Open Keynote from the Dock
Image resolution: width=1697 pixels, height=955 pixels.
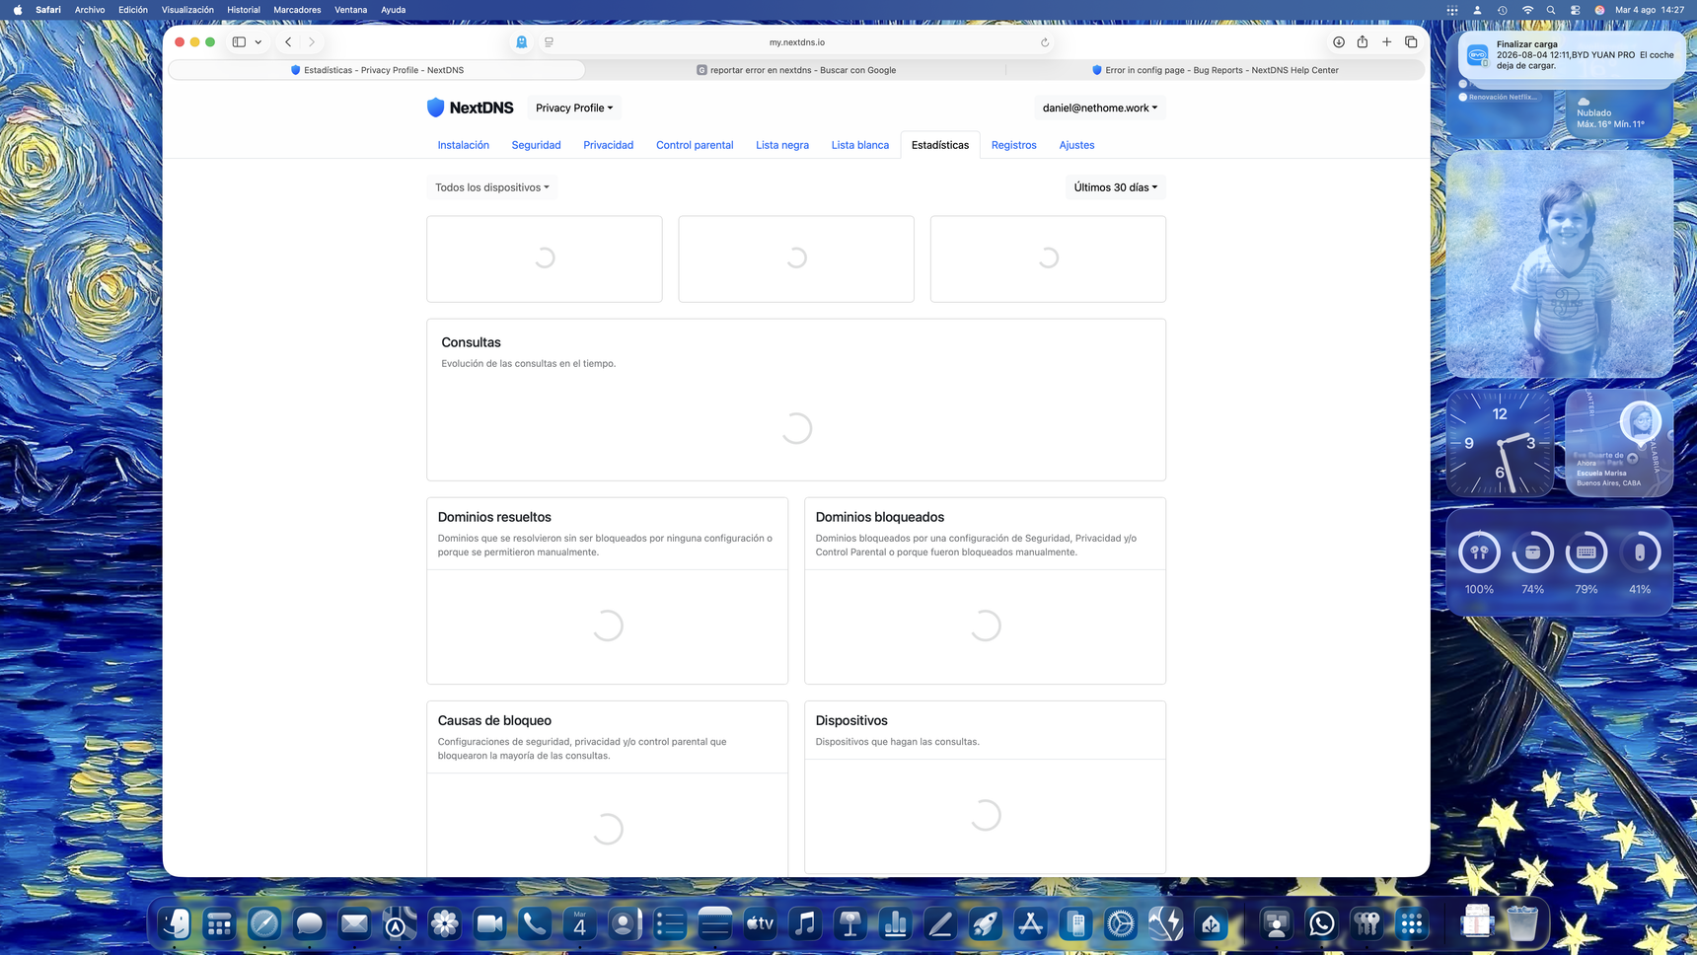tap(850, 924)
